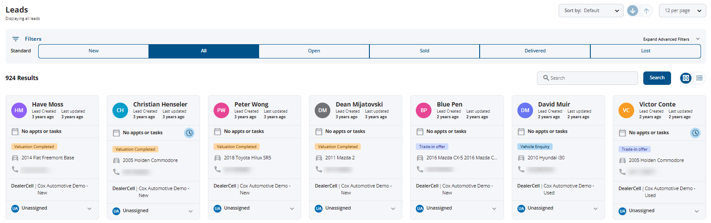Click Vehicle Enquiry tag on David Muir card

pyautogui.click(x=535, y=147)
